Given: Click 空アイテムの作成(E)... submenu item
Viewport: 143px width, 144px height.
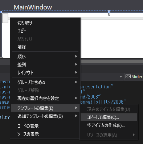Looking at the screenshot, I should 109,125.
